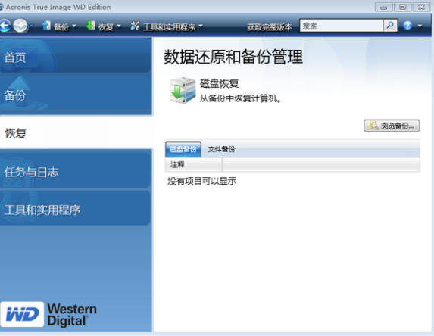
Task: Click the blue help icon
Action: pyautogui.click(x=407, y=26)
